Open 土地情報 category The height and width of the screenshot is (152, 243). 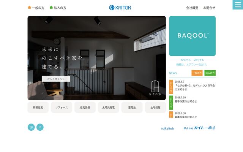coord(155,107)
